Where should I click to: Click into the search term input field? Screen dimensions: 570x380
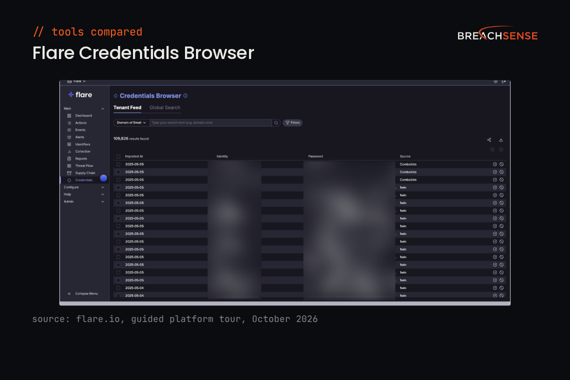(x=210, y=122)
